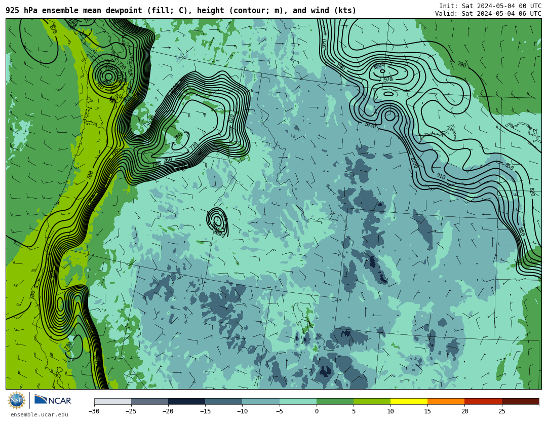The width and height of the screenshot is (547, 421).
Task: Pick the teal -10 to -5 colorbar segment
Action: (x=261, y=402)
